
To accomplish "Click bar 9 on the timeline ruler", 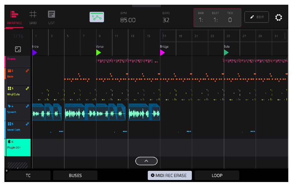I will pyautogui.click(x=100, y=36).
